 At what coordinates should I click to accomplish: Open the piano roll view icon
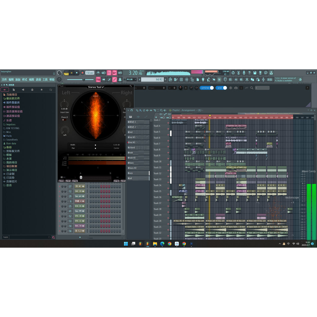coord(176,80)
